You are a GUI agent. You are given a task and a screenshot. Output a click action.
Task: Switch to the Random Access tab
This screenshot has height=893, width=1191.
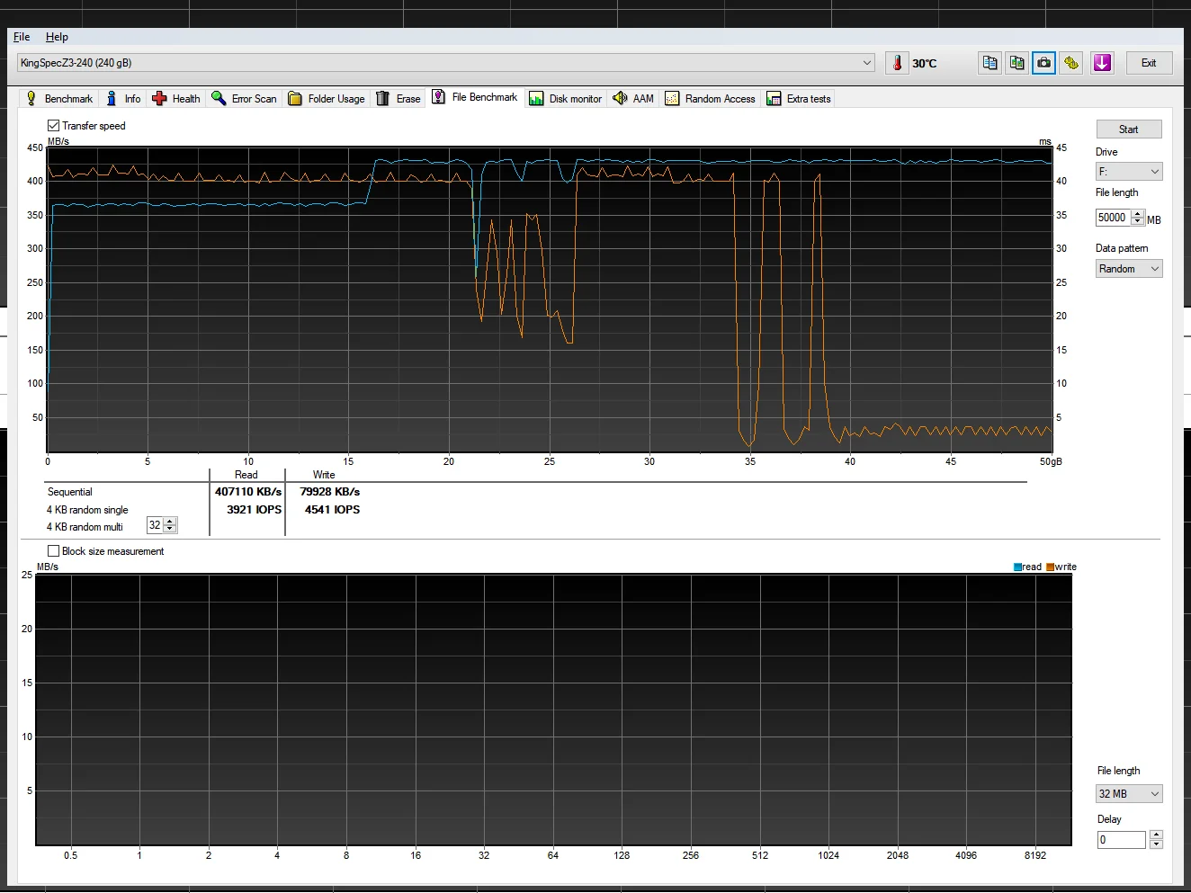click(x=710, y=99)
